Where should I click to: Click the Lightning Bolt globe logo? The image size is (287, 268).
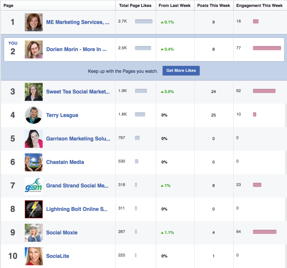coord(34,209)
